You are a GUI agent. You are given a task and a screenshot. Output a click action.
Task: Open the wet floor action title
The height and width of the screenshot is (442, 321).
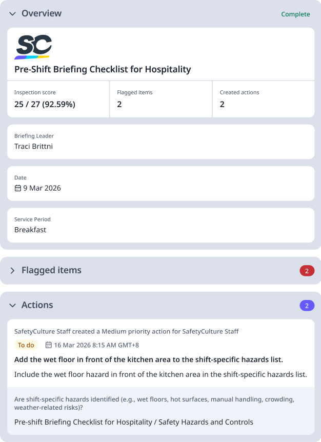(148, 359)
